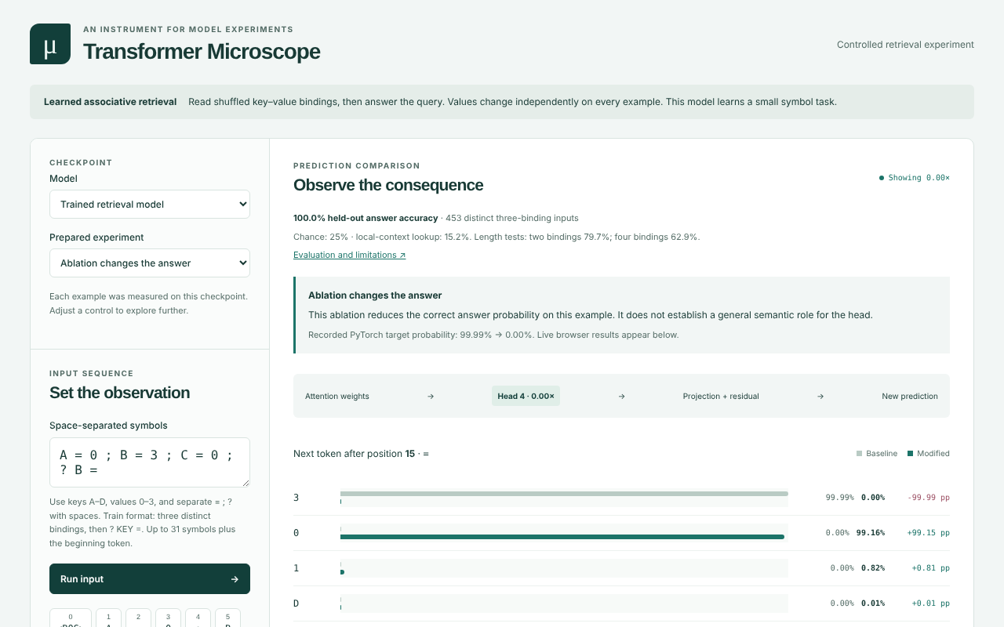Select the New prediction stage
Image resolution: width=1004 pixels, height=627 pixels.
(910, 397)
